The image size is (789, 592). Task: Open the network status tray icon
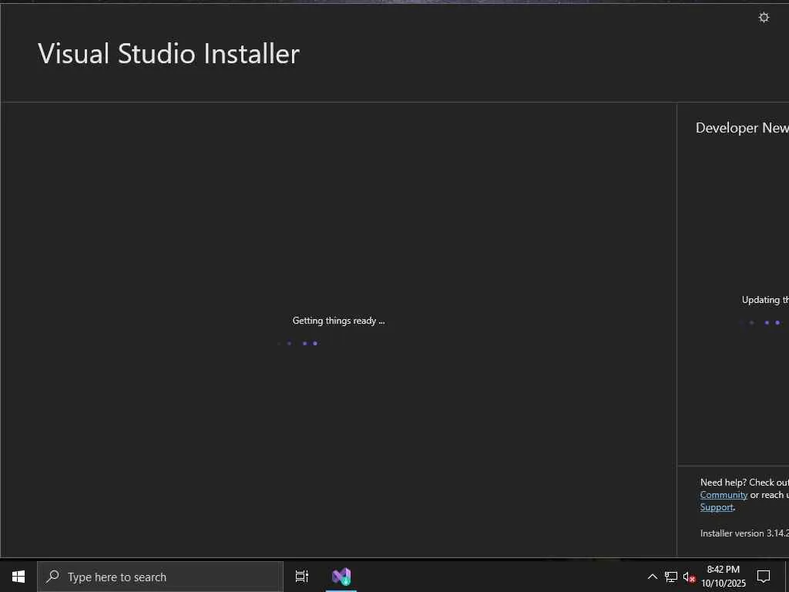tap(670, 577)
